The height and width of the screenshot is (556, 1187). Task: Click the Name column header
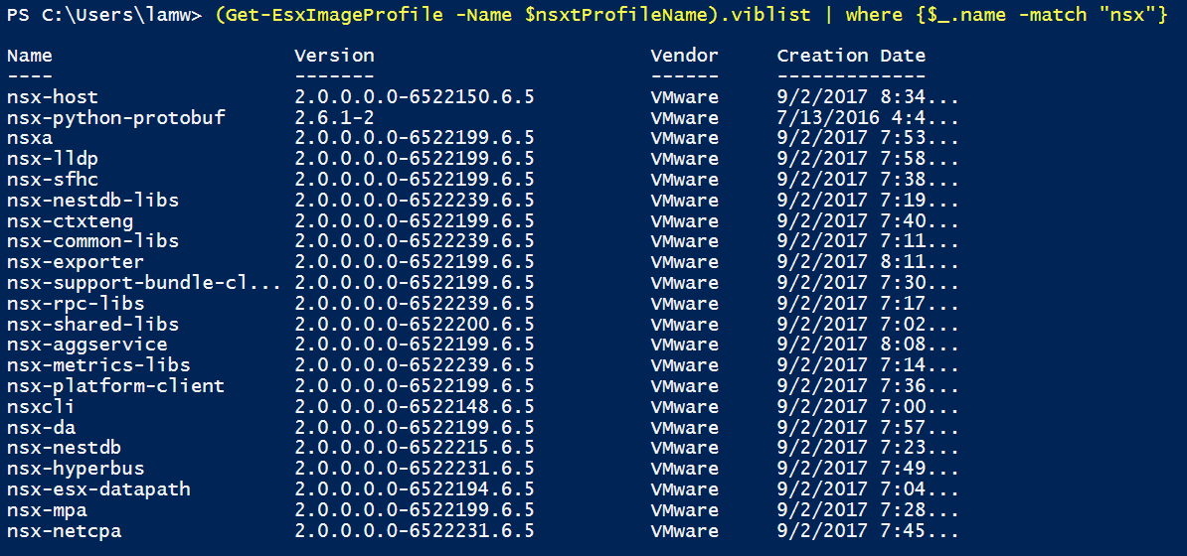[x=29, y=56]
